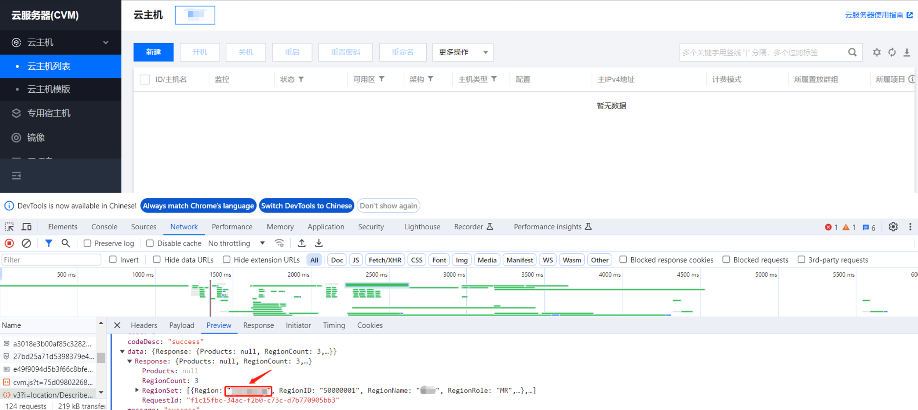Toggle the device toolbar icon
The image size is (918, 410).
pos(26,227)
